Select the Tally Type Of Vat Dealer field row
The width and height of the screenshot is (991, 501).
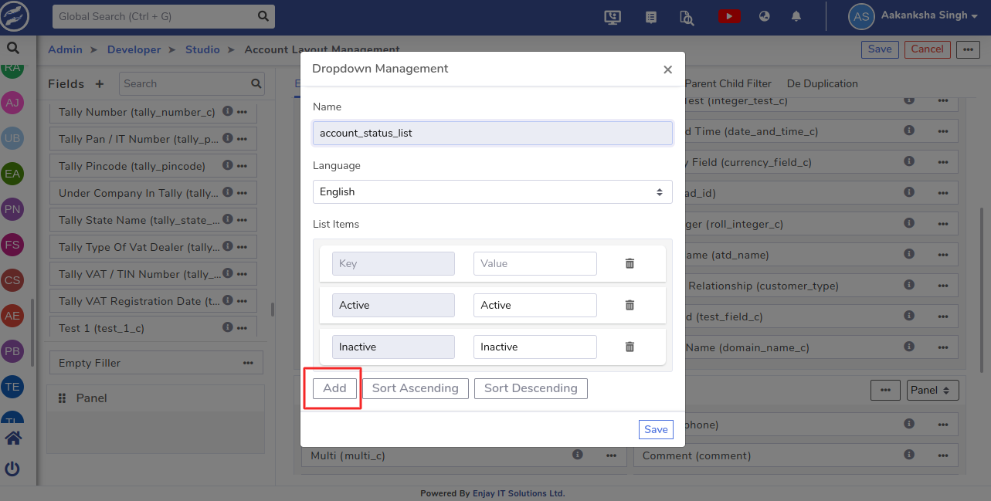(x=153, y=247)
